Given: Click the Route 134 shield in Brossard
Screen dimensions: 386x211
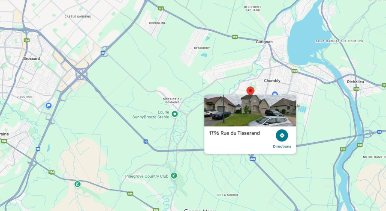Looking at the screenshot, I should point(27,40).
